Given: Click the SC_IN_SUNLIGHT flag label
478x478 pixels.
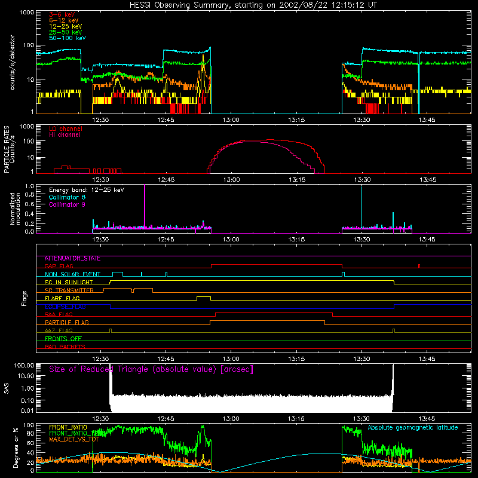Looking at the screenshot, I should coord(69,282).
